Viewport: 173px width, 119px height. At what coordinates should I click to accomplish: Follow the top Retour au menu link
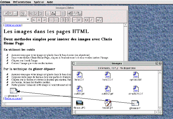click(x=13, y=25)
